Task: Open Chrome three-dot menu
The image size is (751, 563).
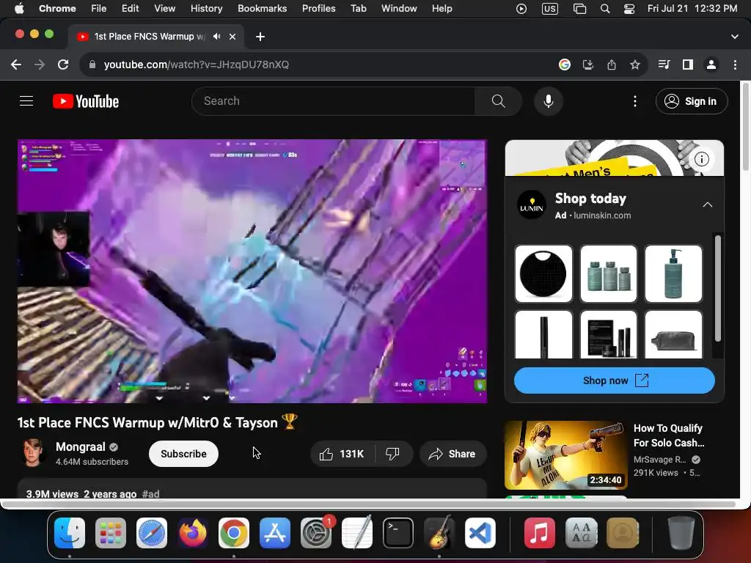Action: pyautogui.click(x=735, y=65)
